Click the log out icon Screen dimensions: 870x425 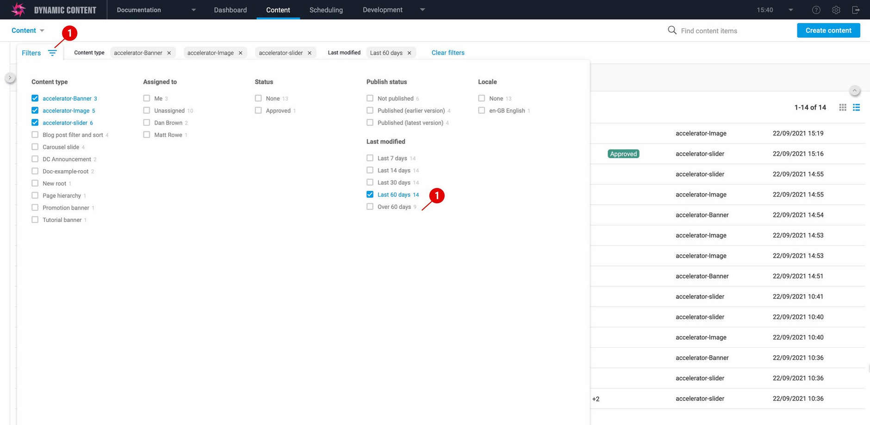coord(856,10)
